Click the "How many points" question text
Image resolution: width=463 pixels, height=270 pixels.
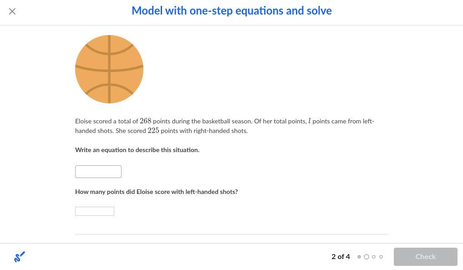click(x=156, y=192)
